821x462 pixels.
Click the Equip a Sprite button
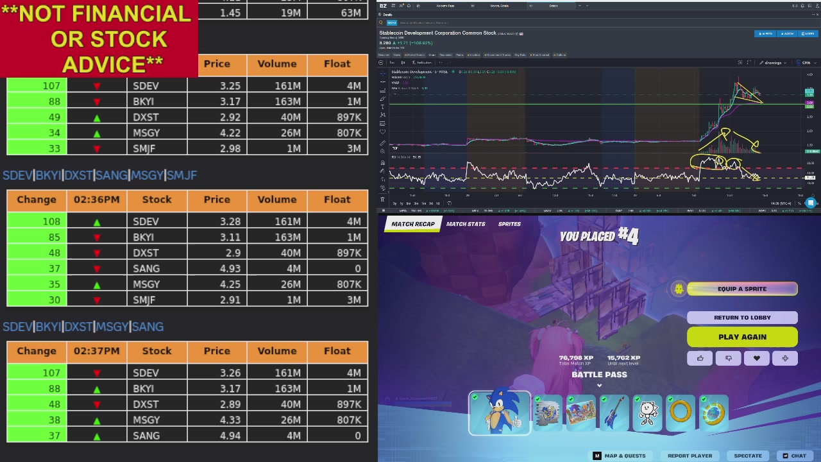pos(742,289)
